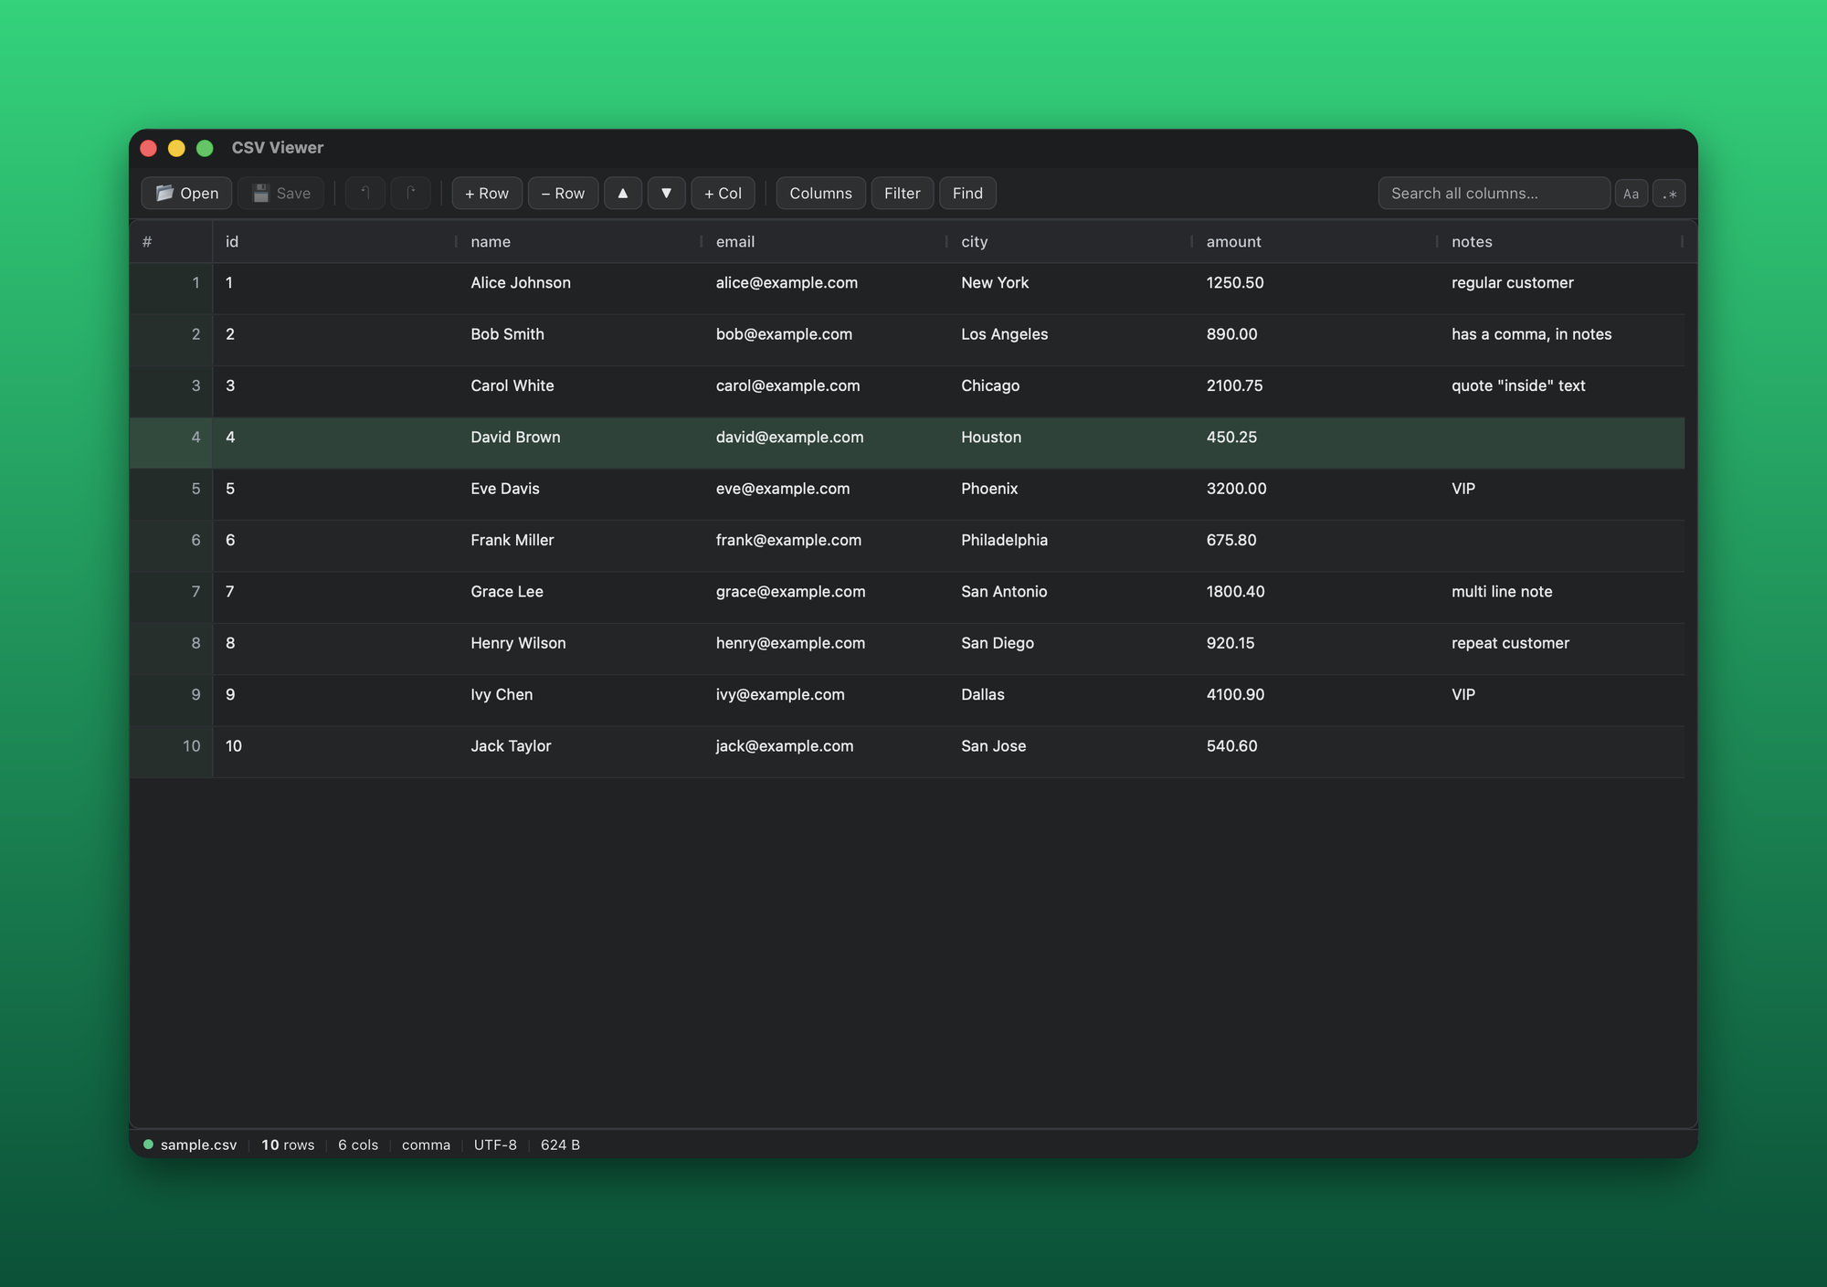1827x1287 pixels.
Task: Sort by the name column header
Action: click(580, 241)
